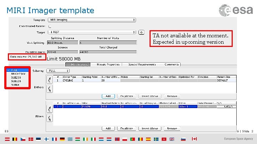
Task: Click the Readout Pattern column header
Action: click(x=111, y=103)
